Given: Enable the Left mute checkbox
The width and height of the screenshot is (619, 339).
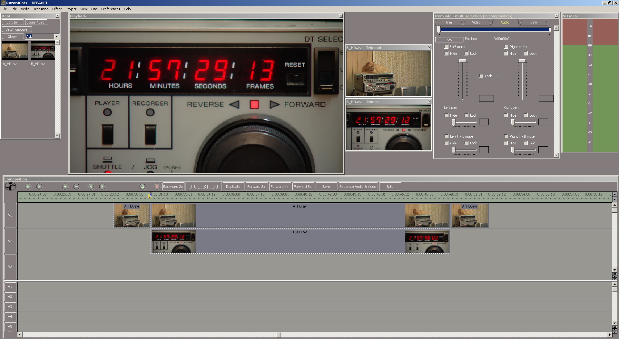Looking at the screenshot, I should click(x=447, y=47).
